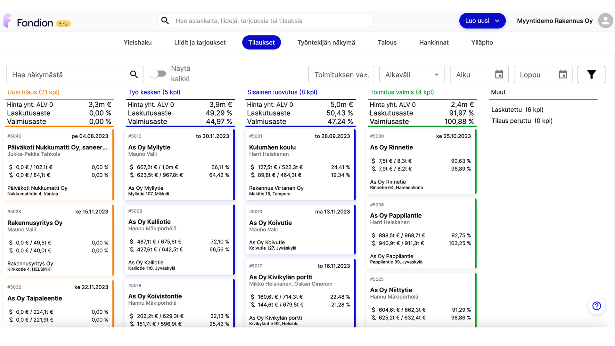Open the Toimituksen vaihe dropdown

(341, 75)
